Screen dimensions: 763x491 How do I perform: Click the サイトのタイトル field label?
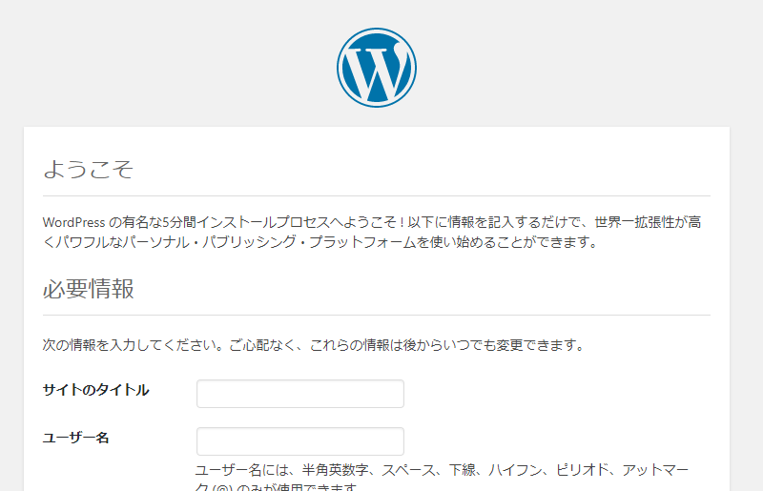coord(96,390)
